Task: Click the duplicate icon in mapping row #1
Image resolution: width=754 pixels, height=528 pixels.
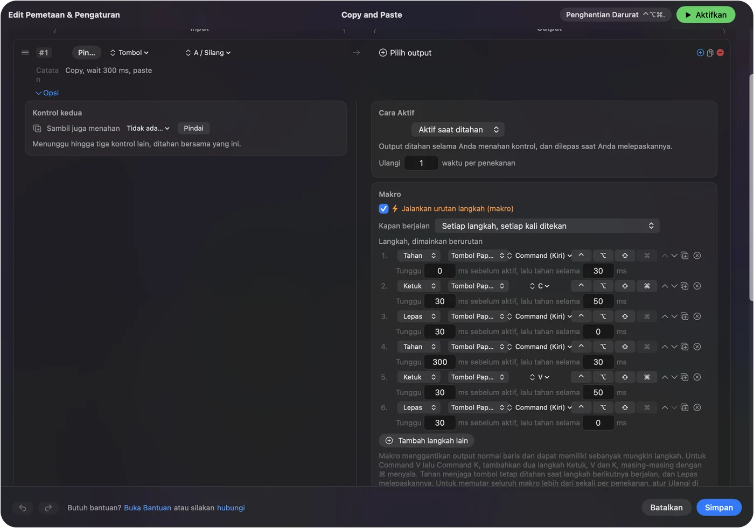Action: click(710, 53)
